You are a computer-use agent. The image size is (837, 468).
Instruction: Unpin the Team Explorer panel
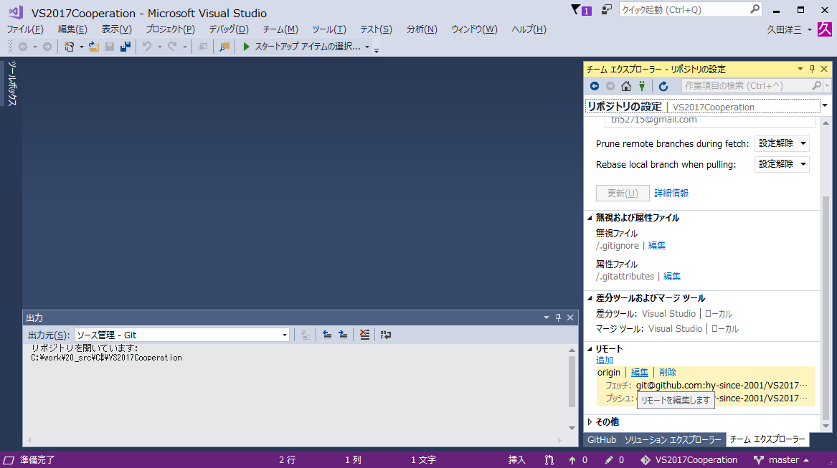click(x=811, y=69)
